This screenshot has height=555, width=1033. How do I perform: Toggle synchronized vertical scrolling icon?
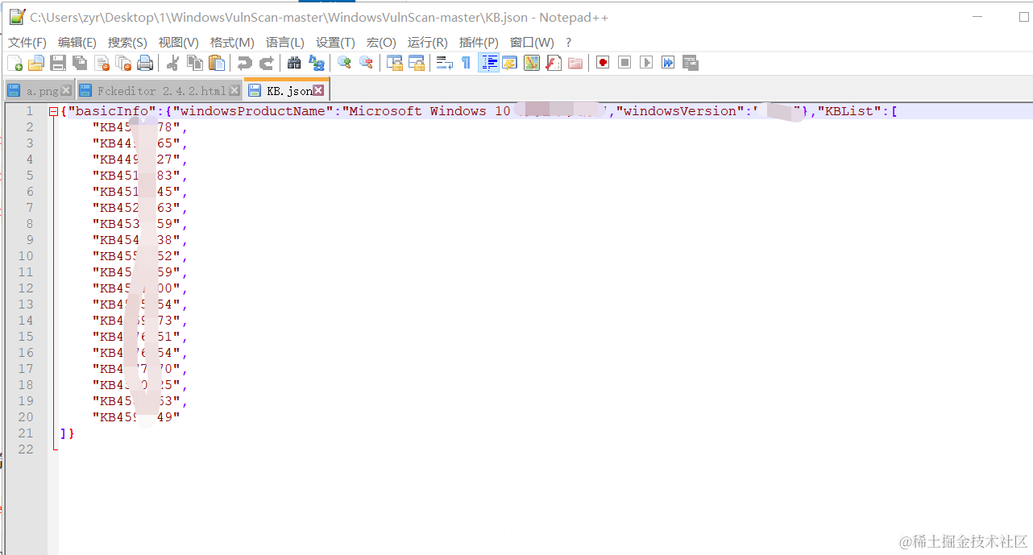point(394,63)
